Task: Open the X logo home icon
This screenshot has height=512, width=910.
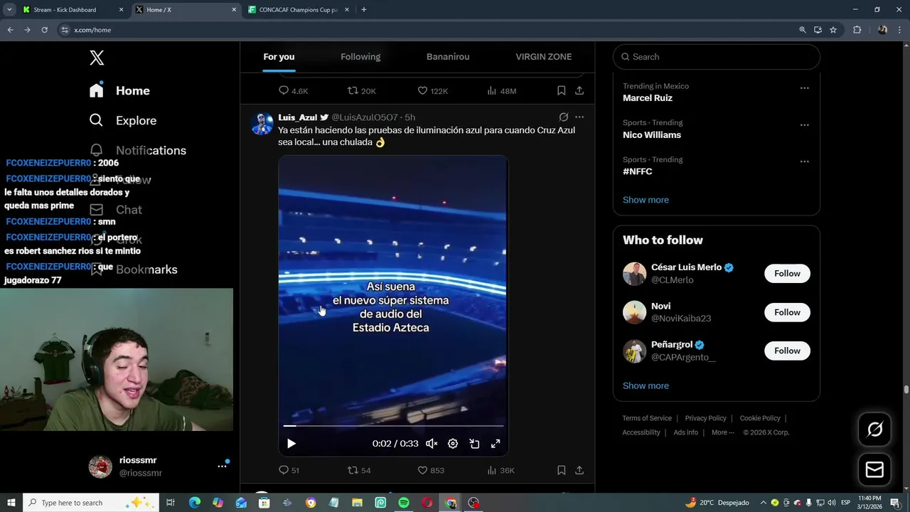Action: tap(97, 58)
